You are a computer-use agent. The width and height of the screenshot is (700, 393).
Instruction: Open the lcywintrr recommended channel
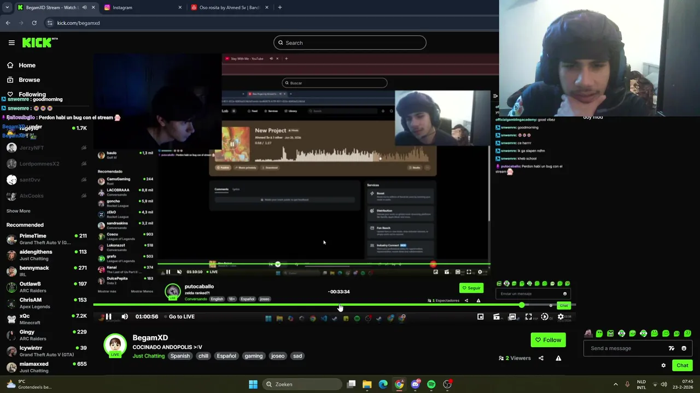[x=46, y=351]
